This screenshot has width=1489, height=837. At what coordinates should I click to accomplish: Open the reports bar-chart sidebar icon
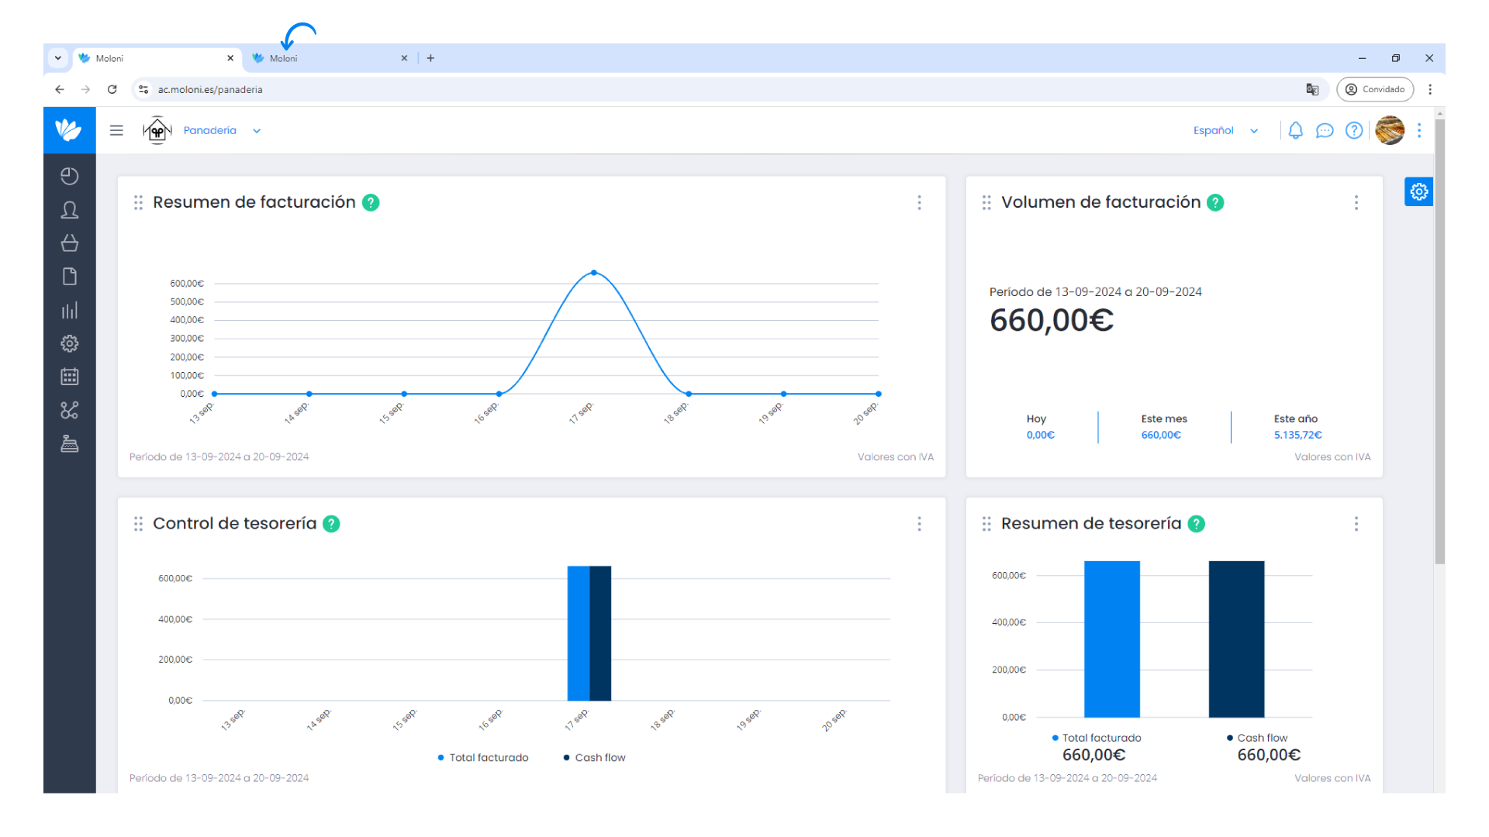pyautogui.click(x=70, y=310)
